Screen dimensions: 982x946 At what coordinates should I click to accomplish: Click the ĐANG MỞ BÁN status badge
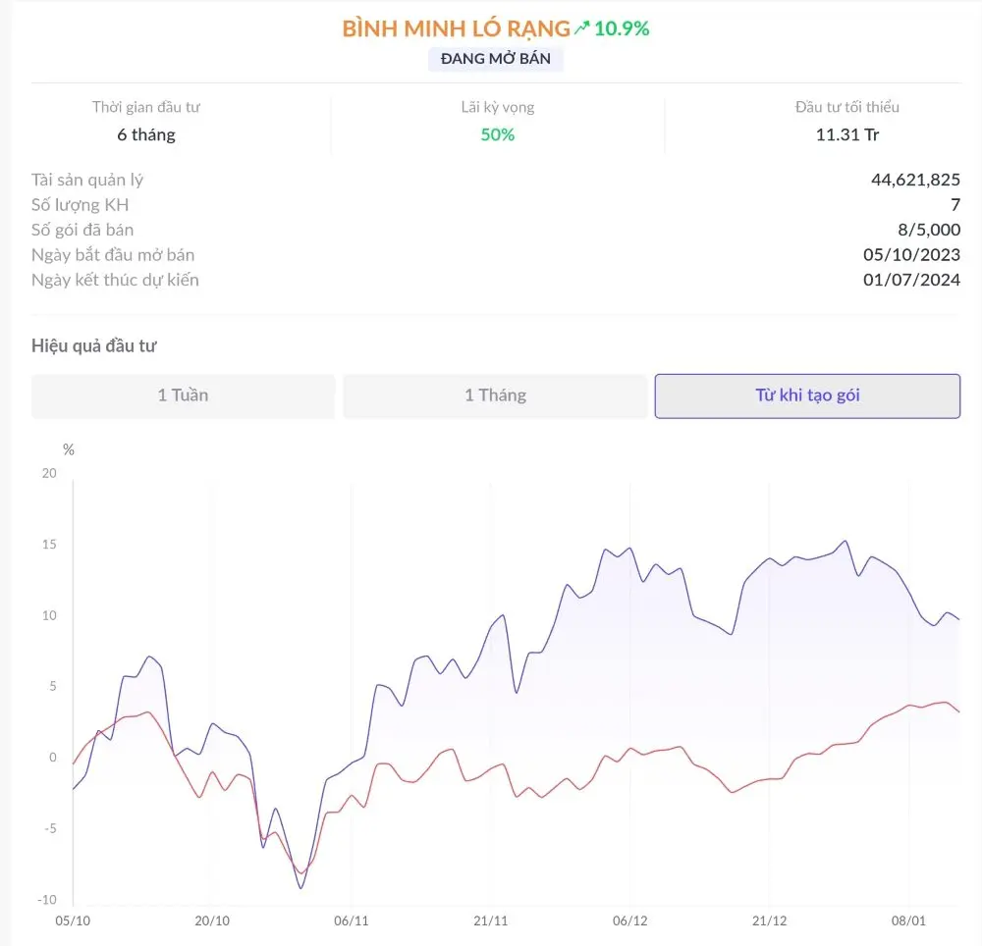click(x=495, y=59)
